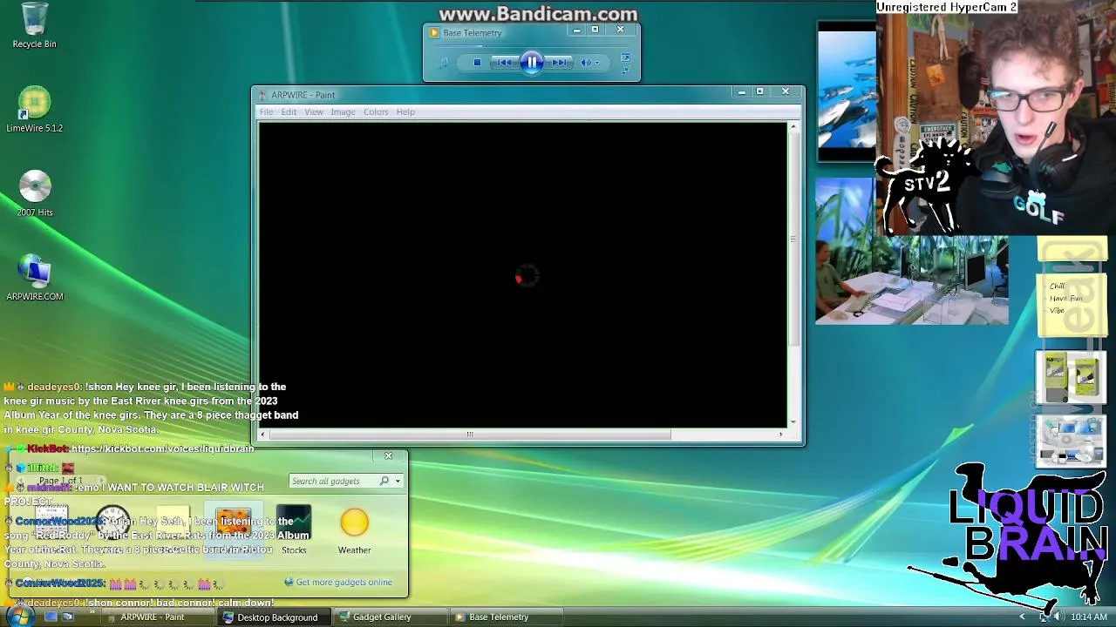Viewport: 1116px width, 627px height.
Task: Skip to next track in media player
Action: click(x=559, y=62)
